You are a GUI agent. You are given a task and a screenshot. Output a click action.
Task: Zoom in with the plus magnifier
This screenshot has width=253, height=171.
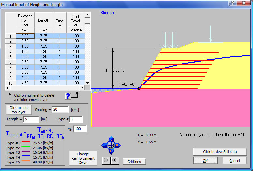tap(115, 160)
